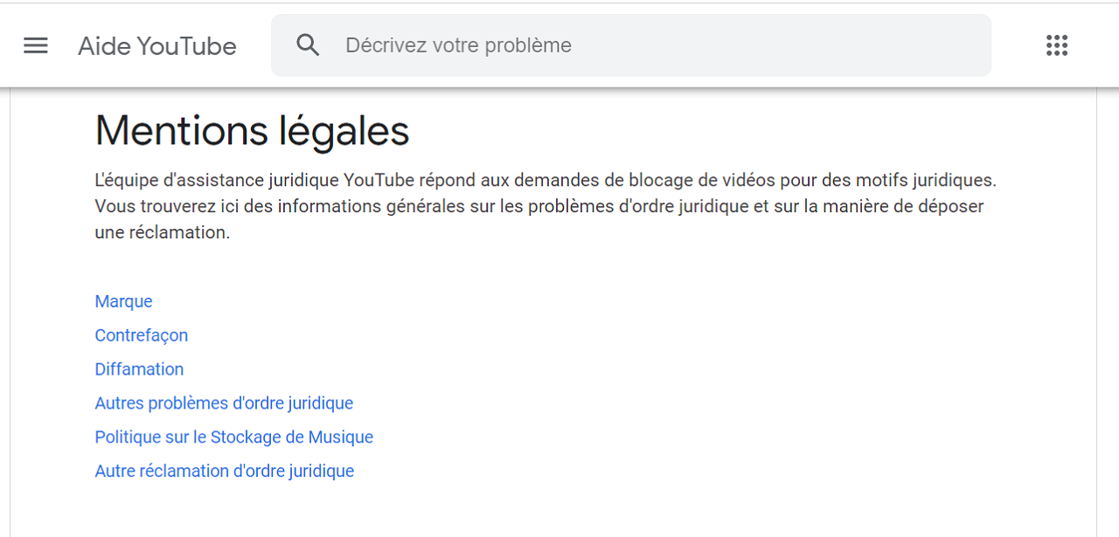Click the paragraph starting 'L'équipe d'assistance juridique'

pos(546,207)
